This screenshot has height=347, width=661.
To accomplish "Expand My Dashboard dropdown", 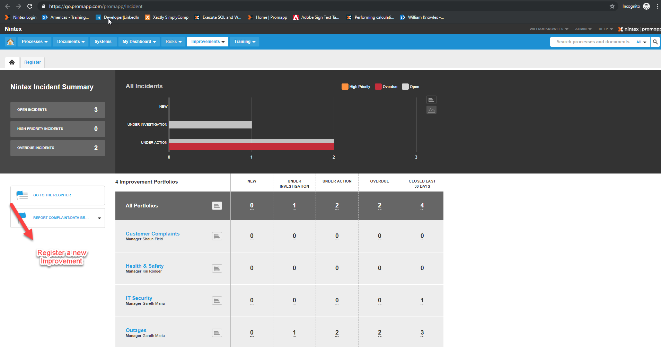I will click(x=139, y=42).
